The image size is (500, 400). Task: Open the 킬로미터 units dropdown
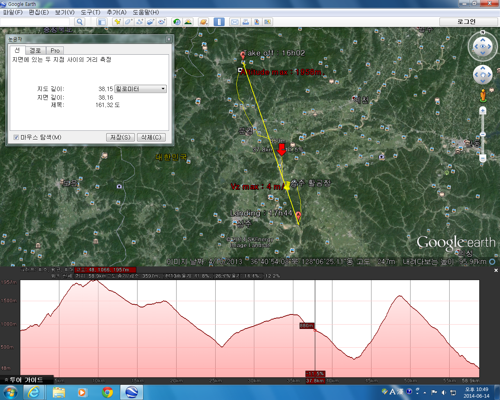pyautogui.click(x=141, y=89)
